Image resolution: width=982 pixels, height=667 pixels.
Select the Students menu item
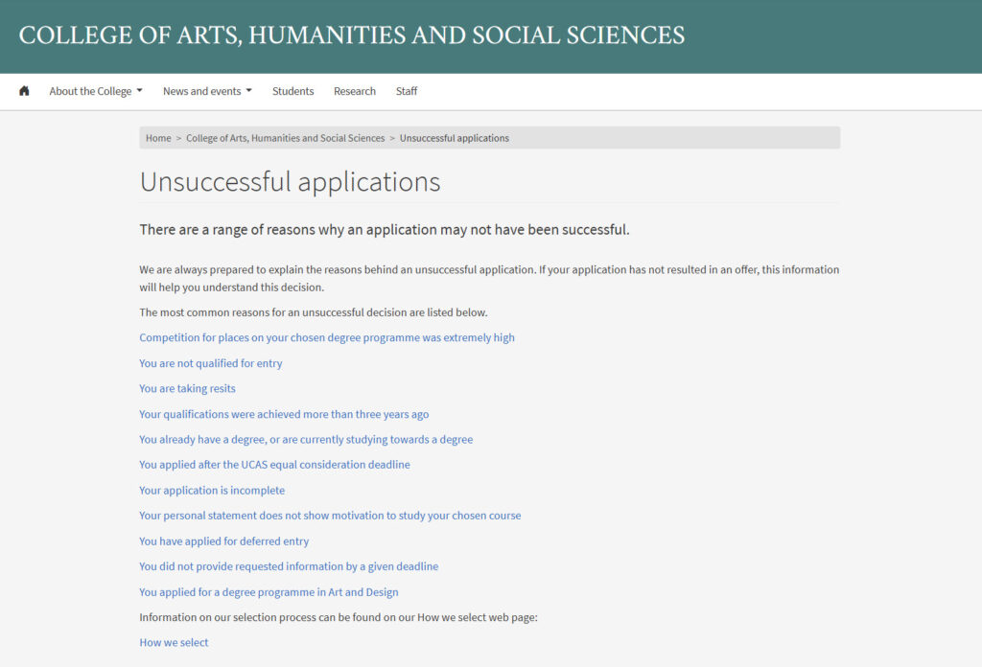coord(292,90)
